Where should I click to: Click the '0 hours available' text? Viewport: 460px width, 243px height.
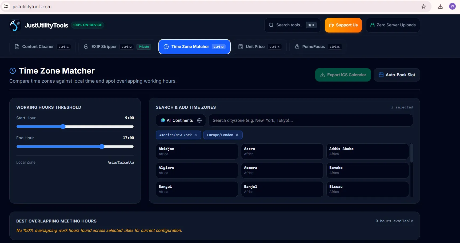coord(394,221)
